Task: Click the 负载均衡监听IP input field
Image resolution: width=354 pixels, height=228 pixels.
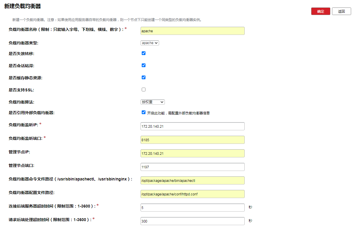Action: (x=192, y=126)
